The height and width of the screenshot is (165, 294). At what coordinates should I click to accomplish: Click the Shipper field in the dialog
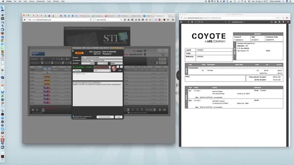coord(102,58)
